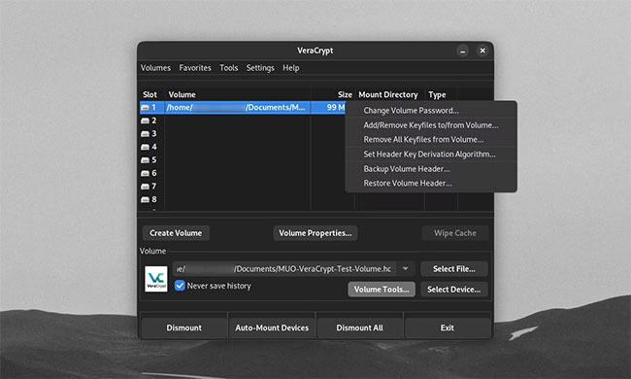Viewport: 631px width, 379px height.
Task: Select the drive icon for slot 4
Action: (145, 147)
